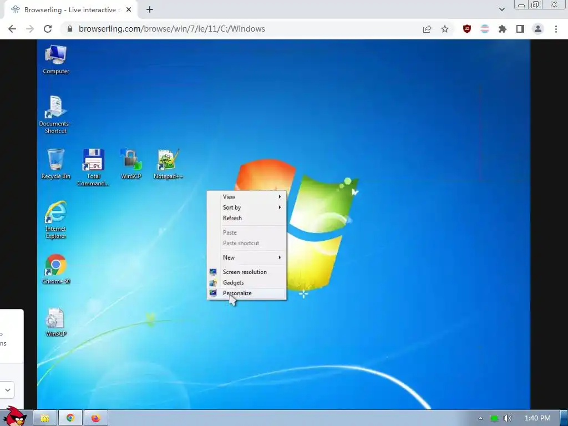The width and height of the screenshot is (568, 426).
Task: Open the Computer desktop icon
Action: point(56,59)
